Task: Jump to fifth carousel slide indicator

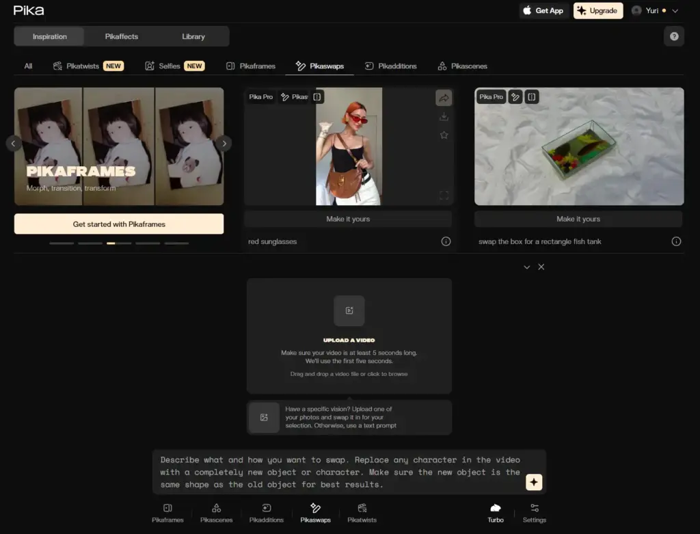Action: point(177,243)
